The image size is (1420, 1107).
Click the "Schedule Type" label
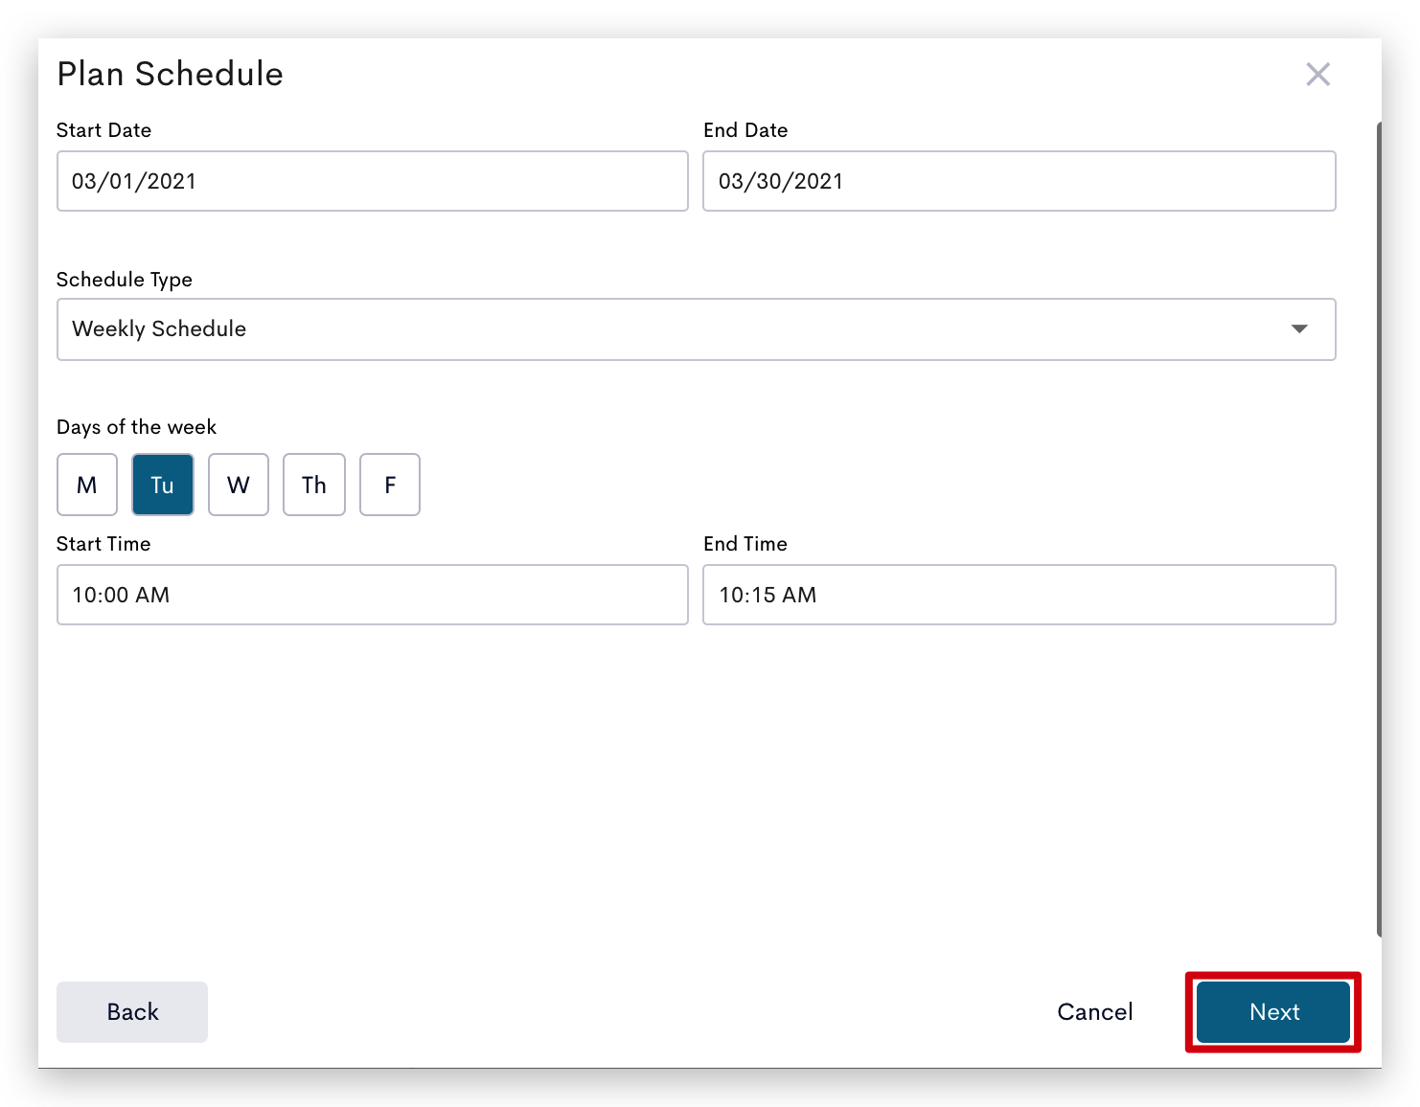click(x=125, y=280)
